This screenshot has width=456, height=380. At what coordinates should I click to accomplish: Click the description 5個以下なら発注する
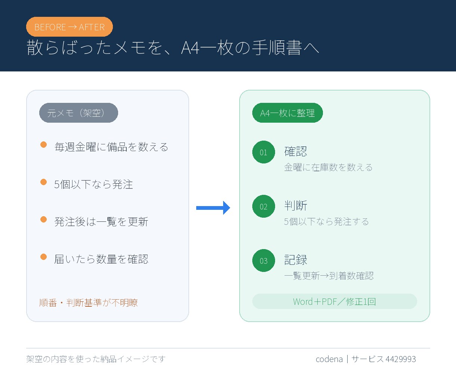[326, 221]
